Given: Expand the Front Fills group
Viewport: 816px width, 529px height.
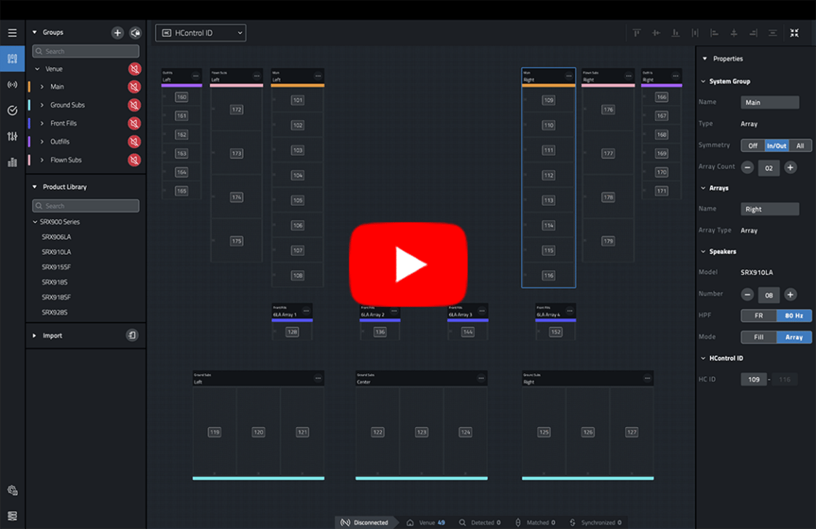Looking at the screenshot, I should click(42, 123).
